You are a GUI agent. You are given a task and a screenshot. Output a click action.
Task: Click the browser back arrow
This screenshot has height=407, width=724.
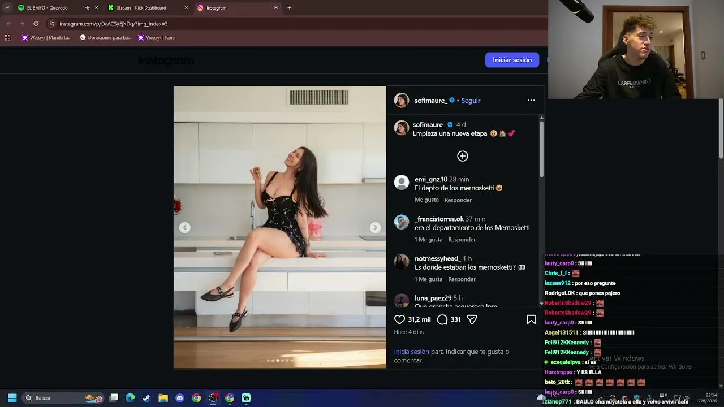click(x=8, y=24)
